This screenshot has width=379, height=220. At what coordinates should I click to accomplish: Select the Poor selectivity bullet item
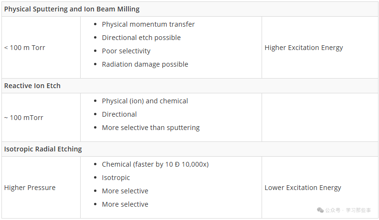pos(126,51)
